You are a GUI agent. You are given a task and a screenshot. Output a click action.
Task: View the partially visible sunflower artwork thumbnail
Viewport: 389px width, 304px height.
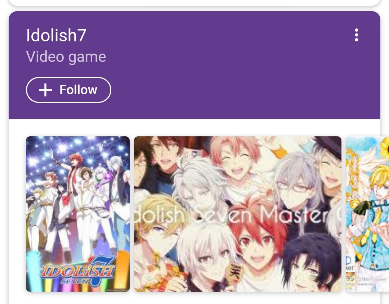pos(367,214)
